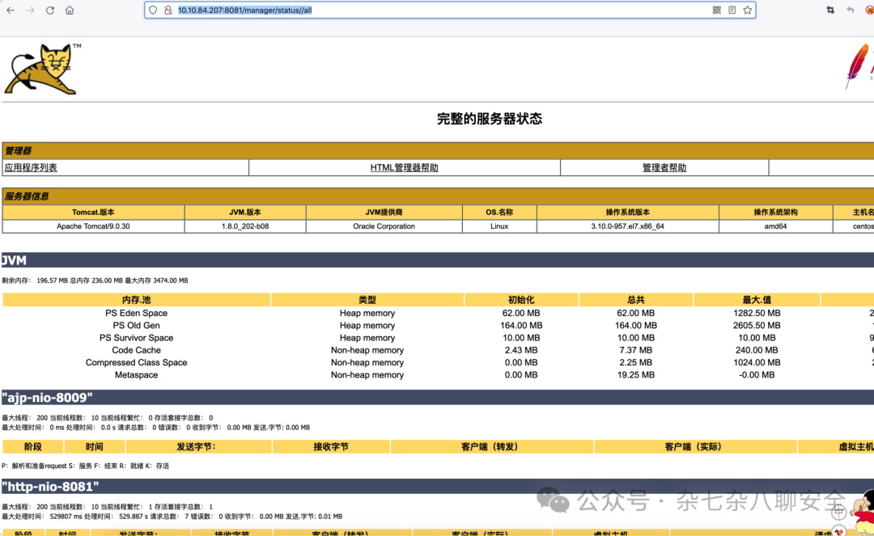Toggle reader view icon in address bar
The width and height of the screenshot is (874, 536).
(732, 10)
